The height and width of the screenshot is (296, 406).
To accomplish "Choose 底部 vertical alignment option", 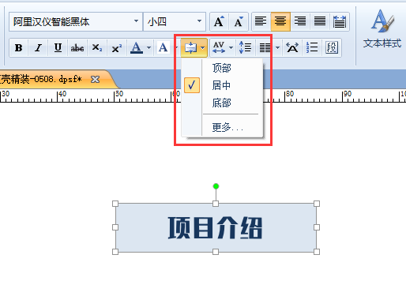I will (222, 103).
